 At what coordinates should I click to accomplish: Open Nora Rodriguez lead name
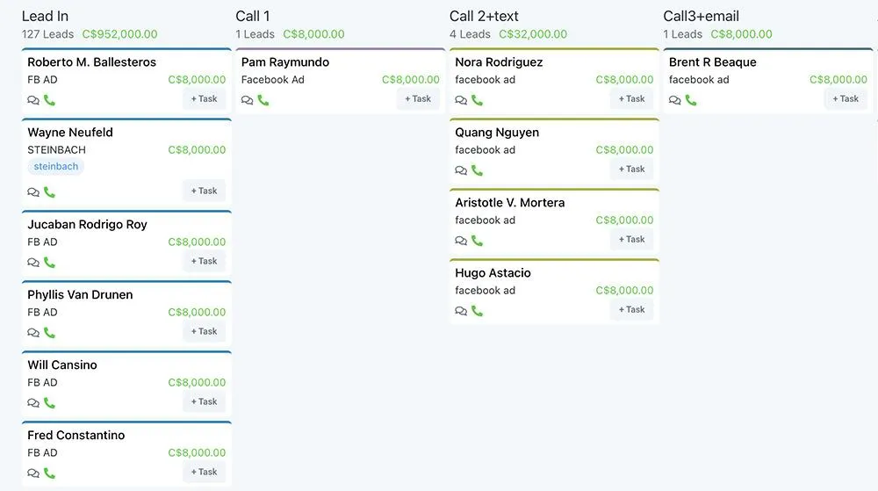point(498,62)
